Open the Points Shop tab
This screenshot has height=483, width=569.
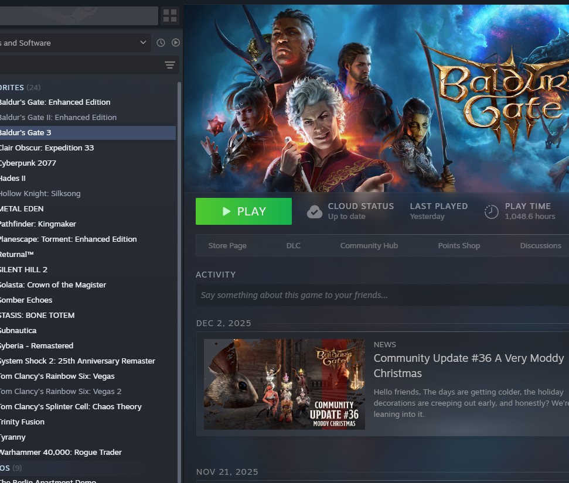[459, 245]
